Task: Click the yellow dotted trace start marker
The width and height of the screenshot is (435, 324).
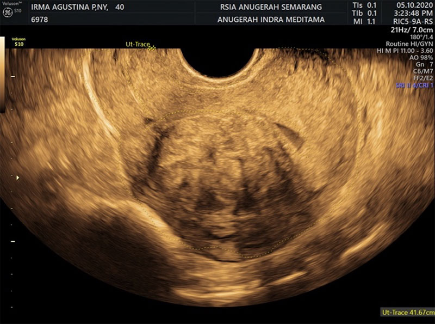Action: [152, 48]
